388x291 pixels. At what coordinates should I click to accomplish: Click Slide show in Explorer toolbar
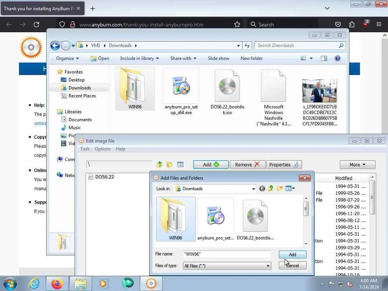tap(219, 58)
